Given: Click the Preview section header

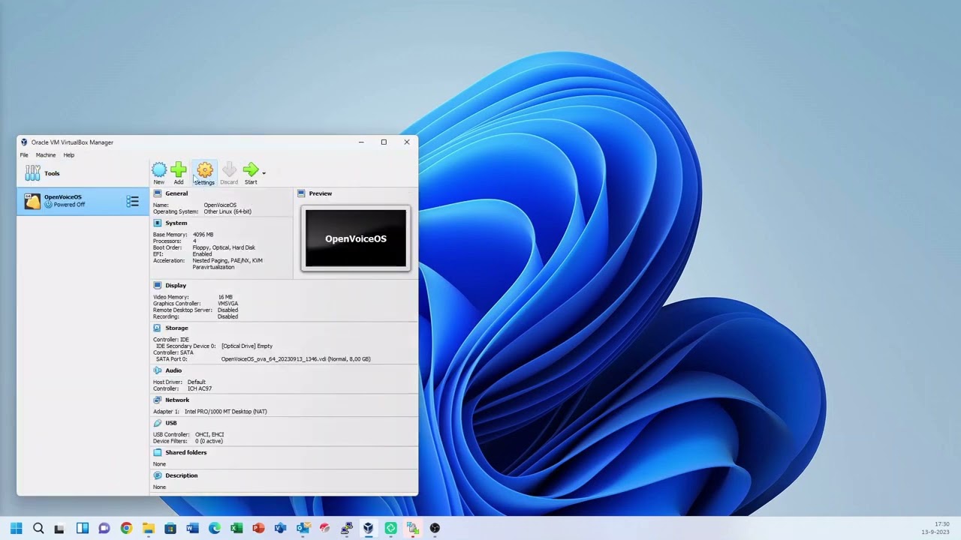Looking at the screenshot, I should 320,193.
